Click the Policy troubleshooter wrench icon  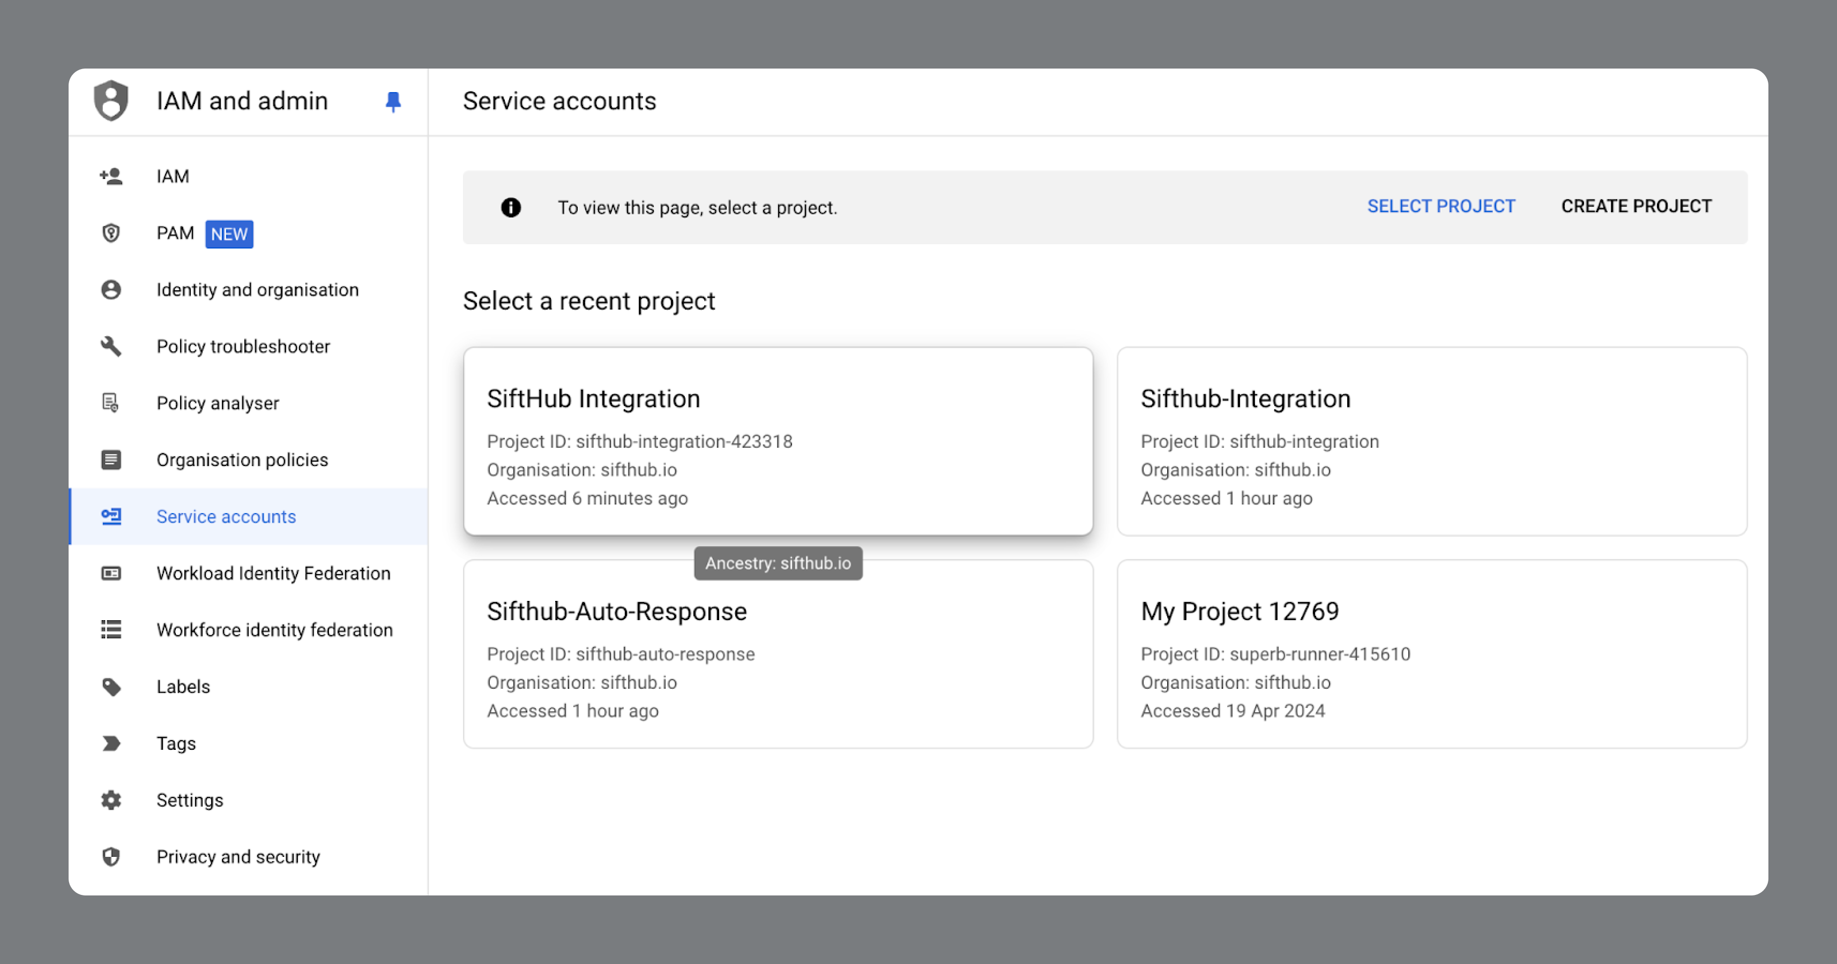point(111,347)
